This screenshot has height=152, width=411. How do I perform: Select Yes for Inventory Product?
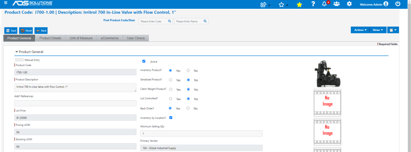pos(171,71)
